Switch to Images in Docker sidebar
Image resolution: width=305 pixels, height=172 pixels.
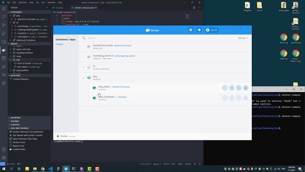[60, 44]
